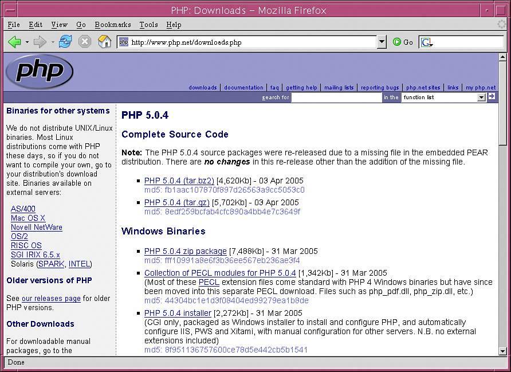Open the Edit menu
Viewport: 511px width, 372px height.
[36, 25]
